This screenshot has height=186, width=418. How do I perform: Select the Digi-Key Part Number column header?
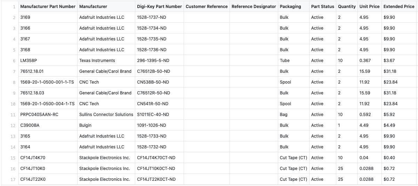click(159, 7)
